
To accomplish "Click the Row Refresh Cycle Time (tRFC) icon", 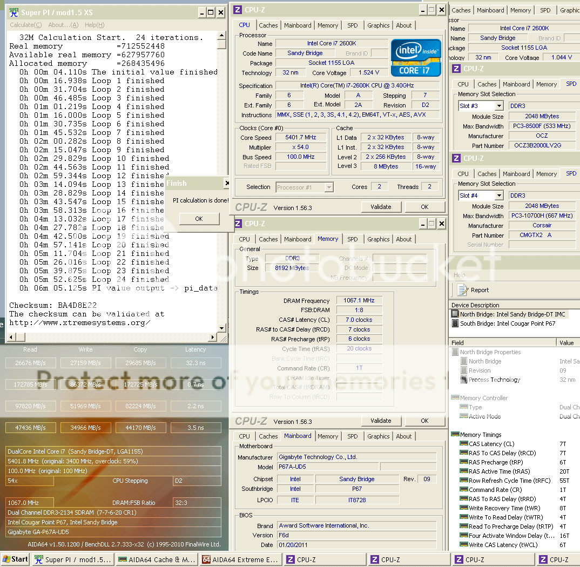I will [463, 481].
